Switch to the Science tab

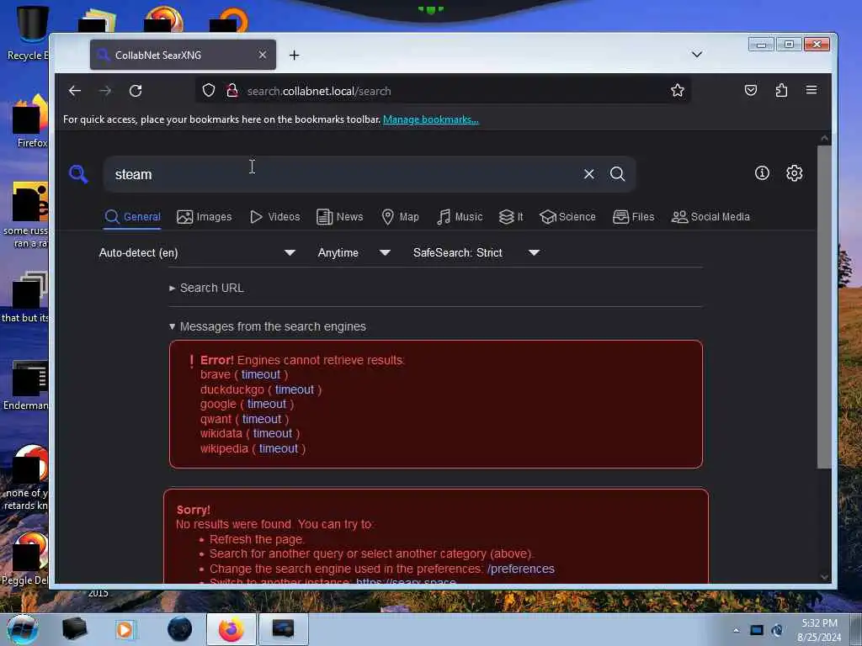point(567,216)
